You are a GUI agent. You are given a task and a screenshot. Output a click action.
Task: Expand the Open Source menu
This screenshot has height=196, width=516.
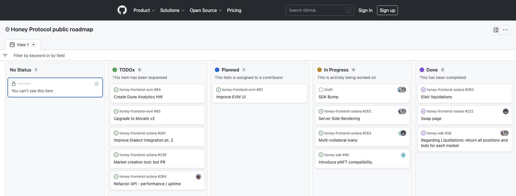[x=206, y=10]
